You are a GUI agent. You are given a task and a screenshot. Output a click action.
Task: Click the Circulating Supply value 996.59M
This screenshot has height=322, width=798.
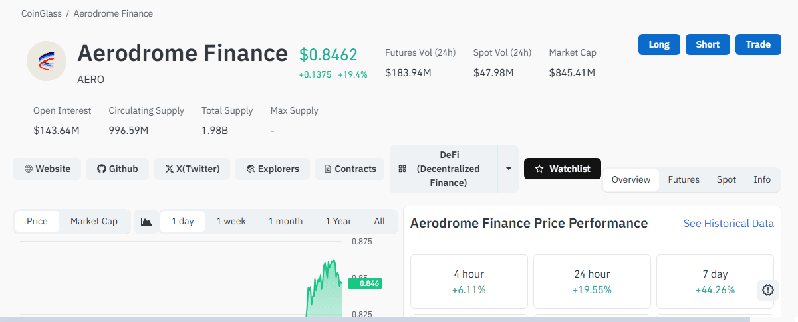(x=128, y=130)
